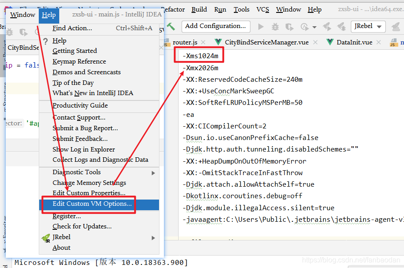Click the Microsoft Windows version terminal line
404x268 pixels.
pyautogui.click(x=101, y=263)
